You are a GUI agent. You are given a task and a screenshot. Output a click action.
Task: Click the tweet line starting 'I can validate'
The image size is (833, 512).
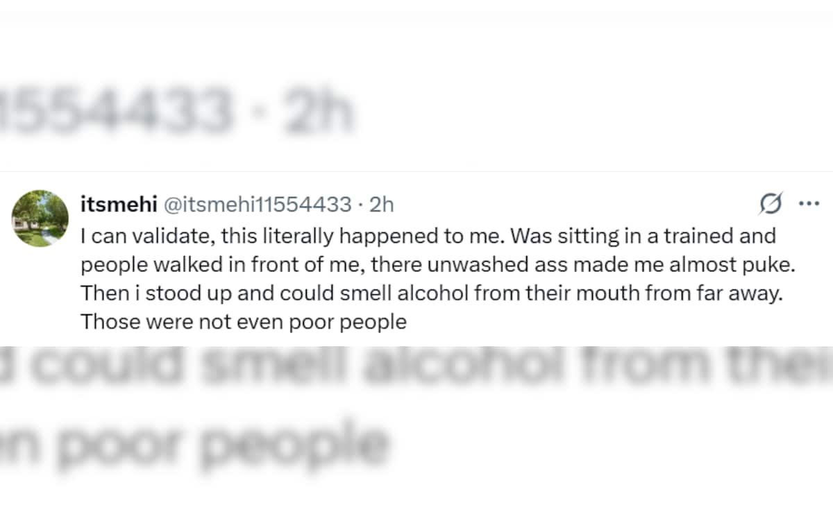pyautogui.click(x=427, y=236)
